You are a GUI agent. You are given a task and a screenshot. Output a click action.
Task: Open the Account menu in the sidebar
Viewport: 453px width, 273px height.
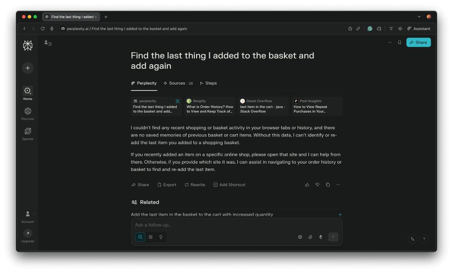28,217
